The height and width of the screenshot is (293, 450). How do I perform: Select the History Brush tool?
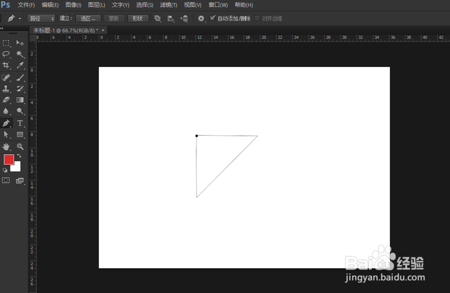click(20, 89)
